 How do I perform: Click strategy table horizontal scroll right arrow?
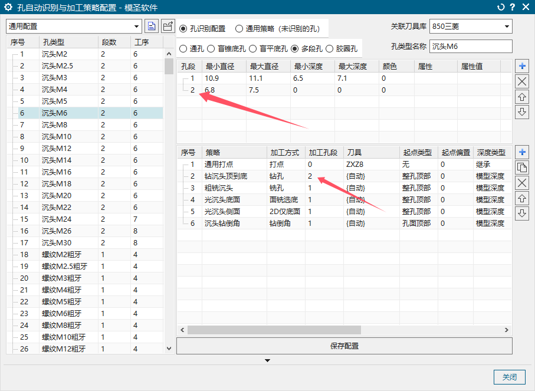coord(506,330)
